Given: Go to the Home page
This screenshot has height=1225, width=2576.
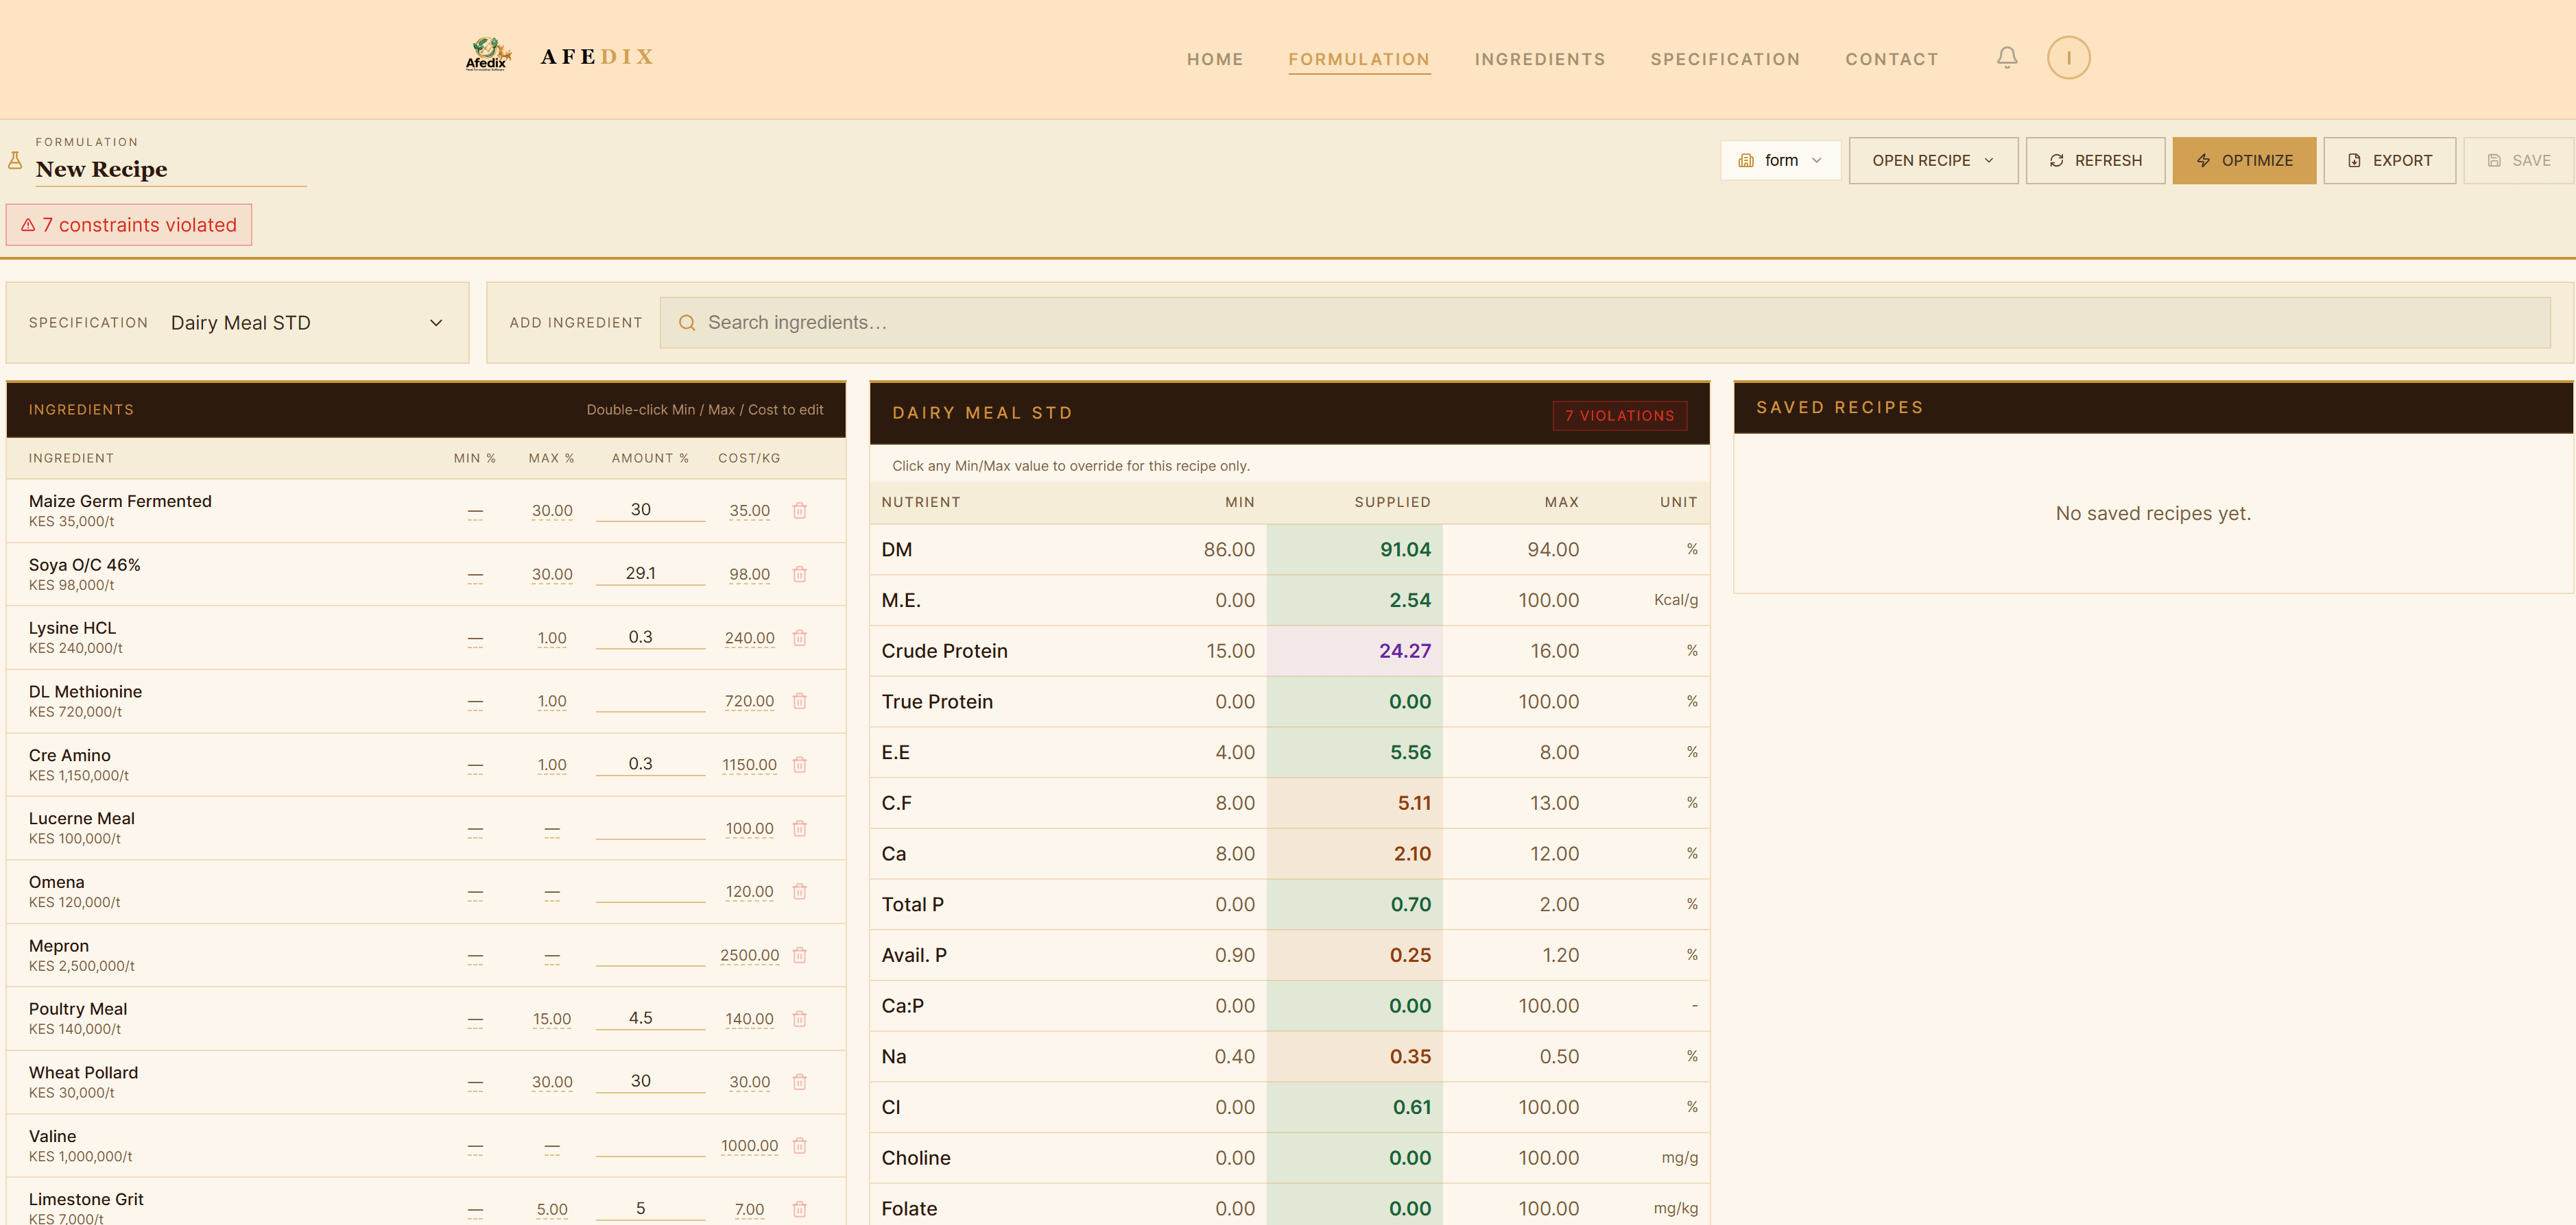Looking at the screenshot, I should coord(1215,59).
